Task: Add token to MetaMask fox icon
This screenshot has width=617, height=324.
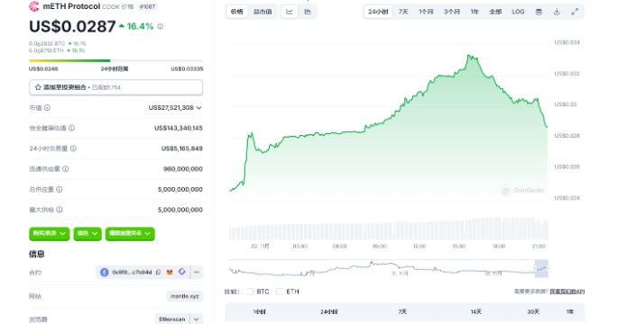Action: tap(170, 272)
